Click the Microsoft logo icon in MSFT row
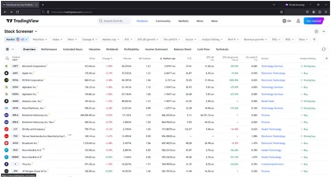The height and width of the screenshot is (182, 331). 6,66
